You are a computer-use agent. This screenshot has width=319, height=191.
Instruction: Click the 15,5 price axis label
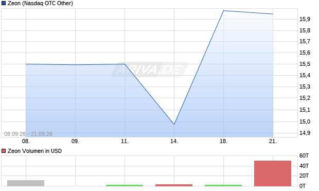pos(305,64)
